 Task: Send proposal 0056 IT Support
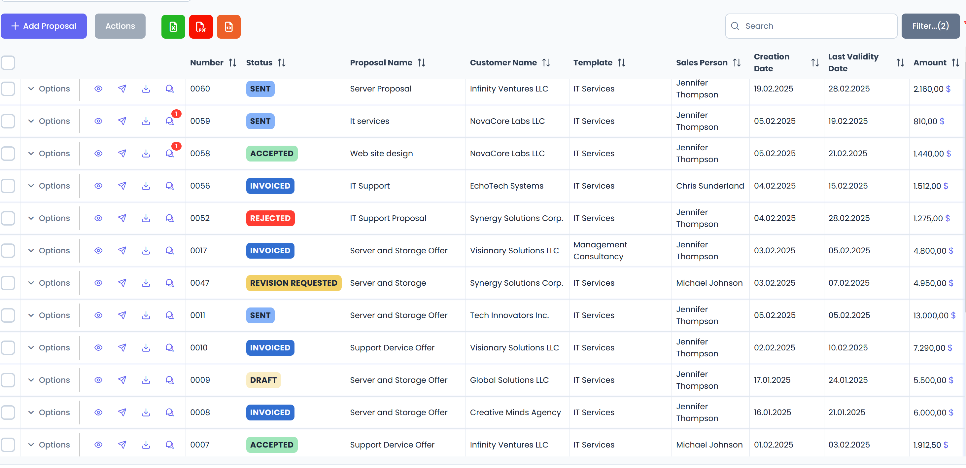122,186
